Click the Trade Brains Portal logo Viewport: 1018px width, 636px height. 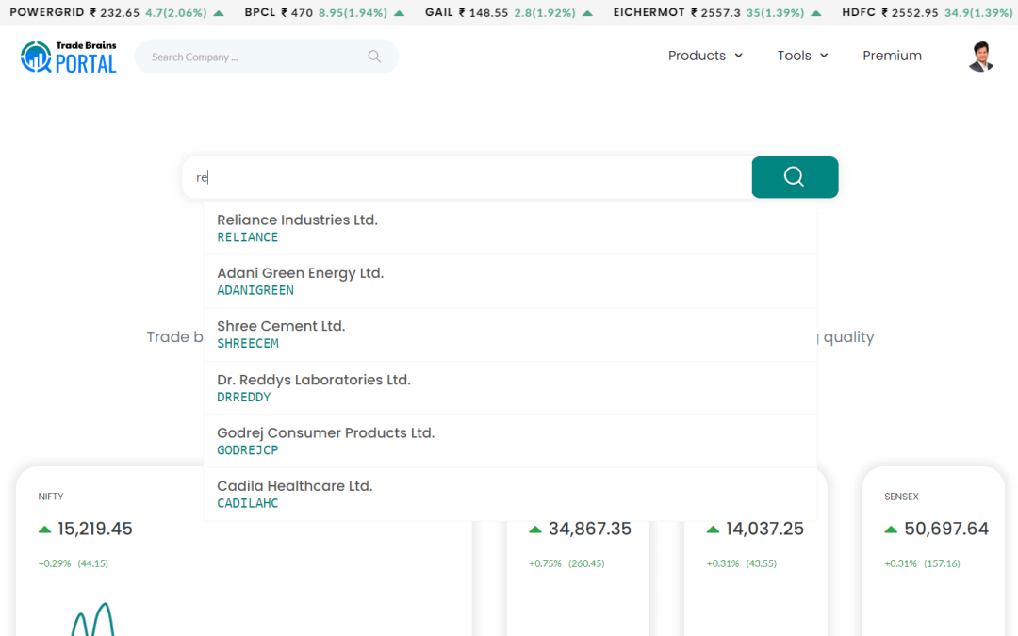pos(69,57)
